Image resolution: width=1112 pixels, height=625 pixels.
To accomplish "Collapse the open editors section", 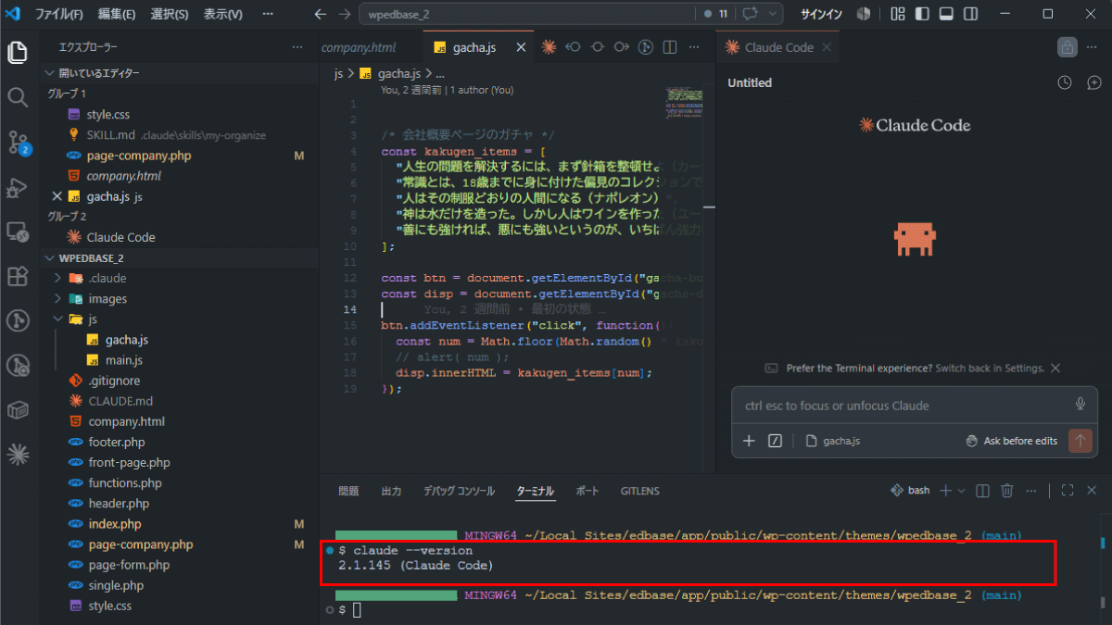I will pyautogui.click(x=49, y=73).
